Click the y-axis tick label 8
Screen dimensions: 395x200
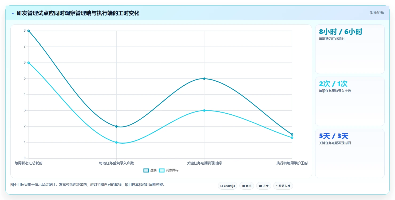tap(25, 31)
